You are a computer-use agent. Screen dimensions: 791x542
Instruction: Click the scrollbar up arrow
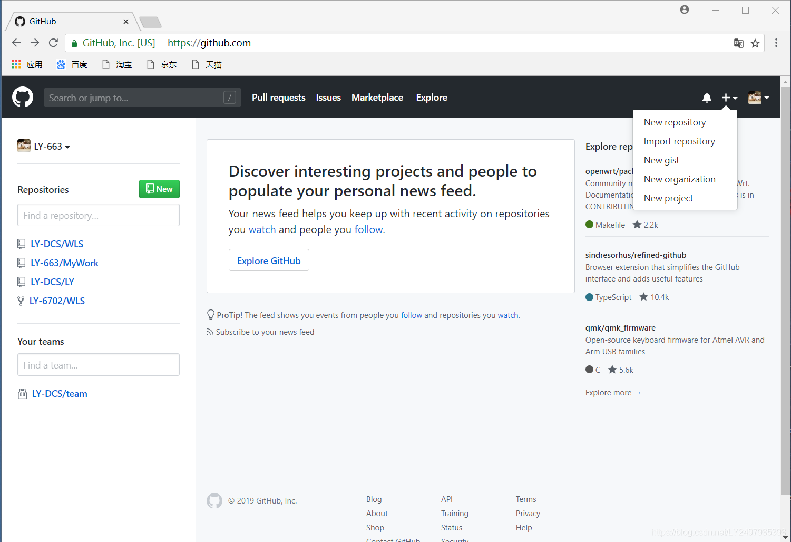pos(785,82)
